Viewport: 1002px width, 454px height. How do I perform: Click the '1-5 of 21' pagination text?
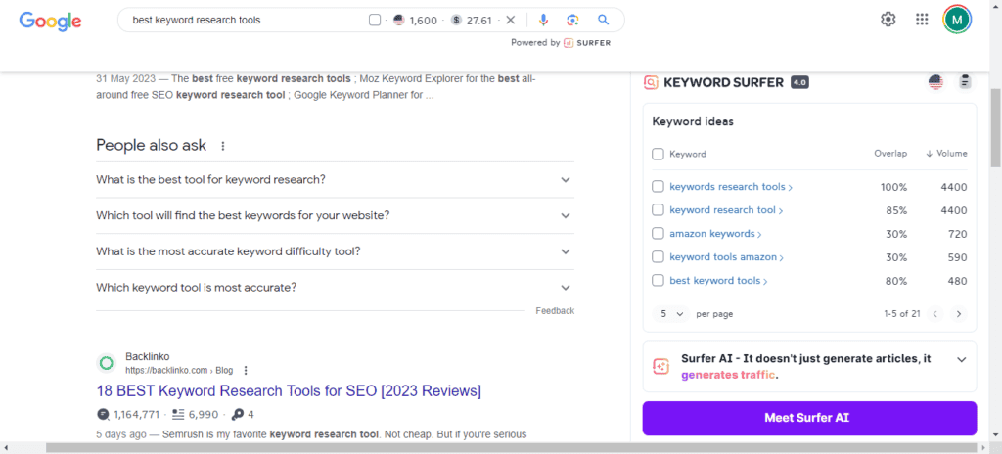click(901, 314)
